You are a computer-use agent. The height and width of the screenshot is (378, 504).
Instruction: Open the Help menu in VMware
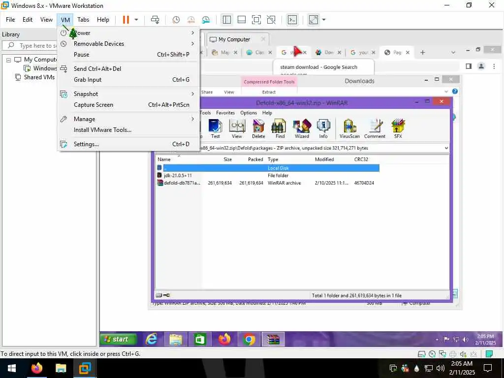(103, 20)
